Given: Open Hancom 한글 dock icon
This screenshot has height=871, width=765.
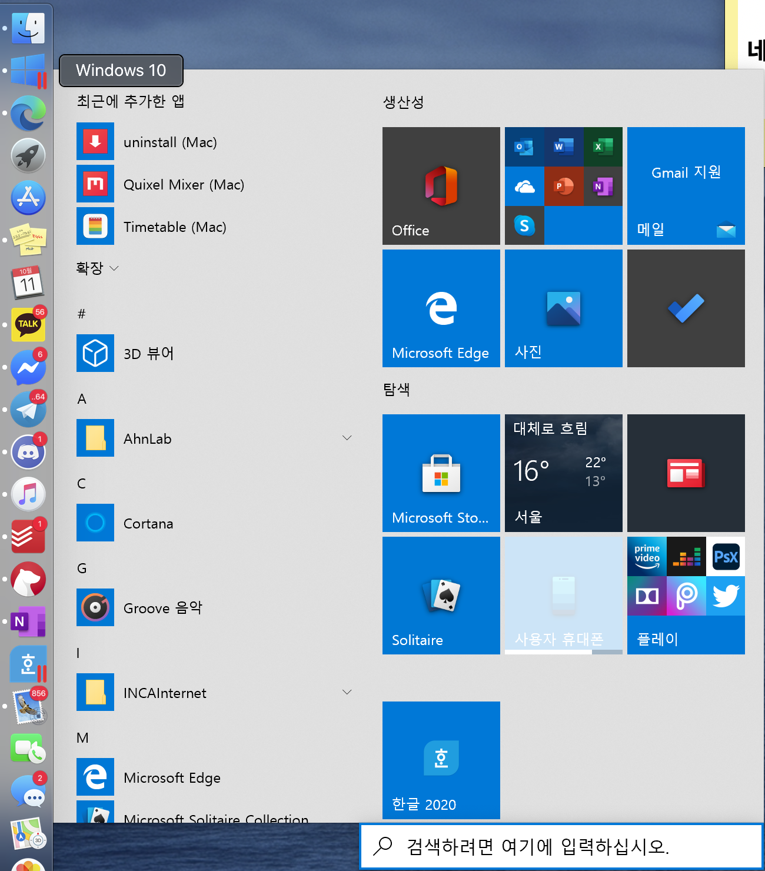Looking at the screenshot, I should point(28,664).
